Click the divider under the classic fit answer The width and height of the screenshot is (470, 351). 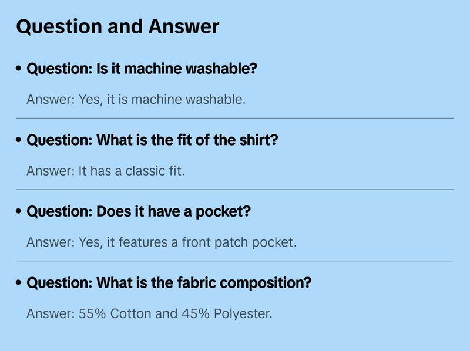235,190
